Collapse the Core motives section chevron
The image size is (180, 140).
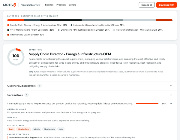(171, 95)
